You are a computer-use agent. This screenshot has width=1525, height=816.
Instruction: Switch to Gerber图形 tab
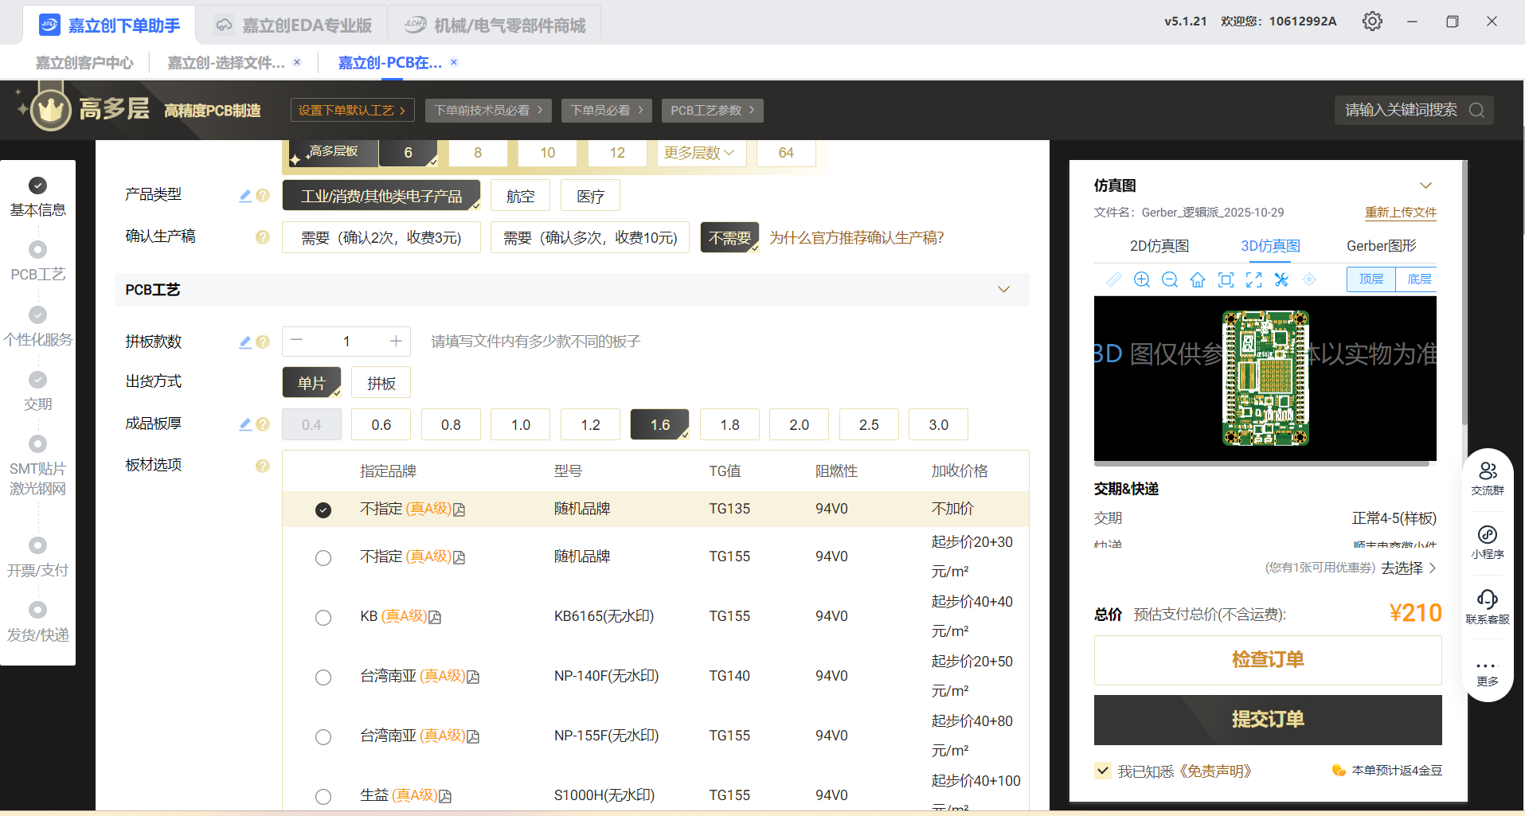point(1382,246)
